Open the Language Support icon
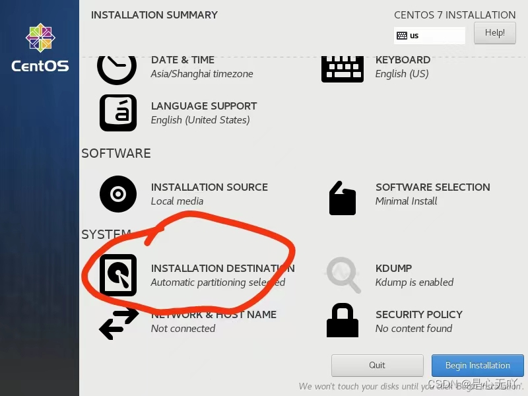The width and height of the screenshot is (528, 396). [x=118, y=113]
